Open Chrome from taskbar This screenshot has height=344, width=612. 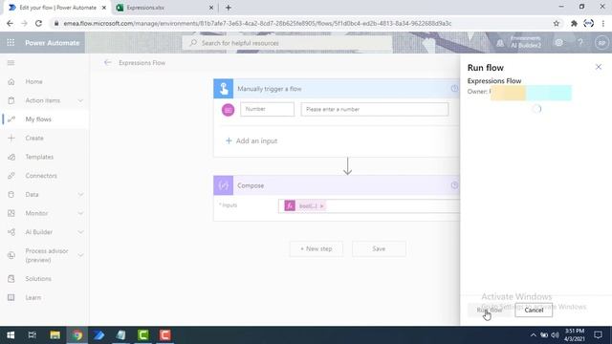point(76,335)
